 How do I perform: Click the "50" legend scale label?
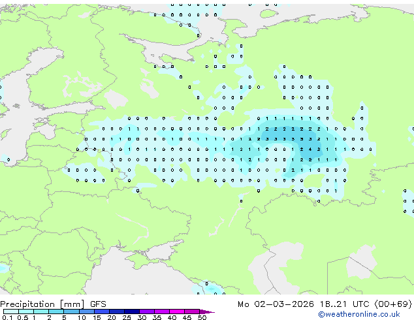[202, 317]
